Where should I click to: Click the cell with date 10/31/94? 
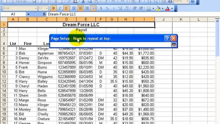pyautogui.click(x=86, y=119)
